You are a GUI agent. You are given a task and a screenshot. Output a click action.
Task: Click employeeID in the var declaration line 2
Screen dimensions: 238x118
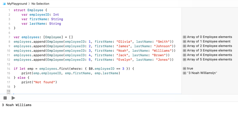(39, 15)
